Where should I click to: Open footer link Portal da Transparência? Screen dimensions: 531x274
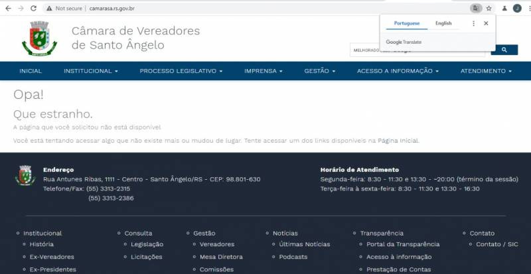pos(403,244)
